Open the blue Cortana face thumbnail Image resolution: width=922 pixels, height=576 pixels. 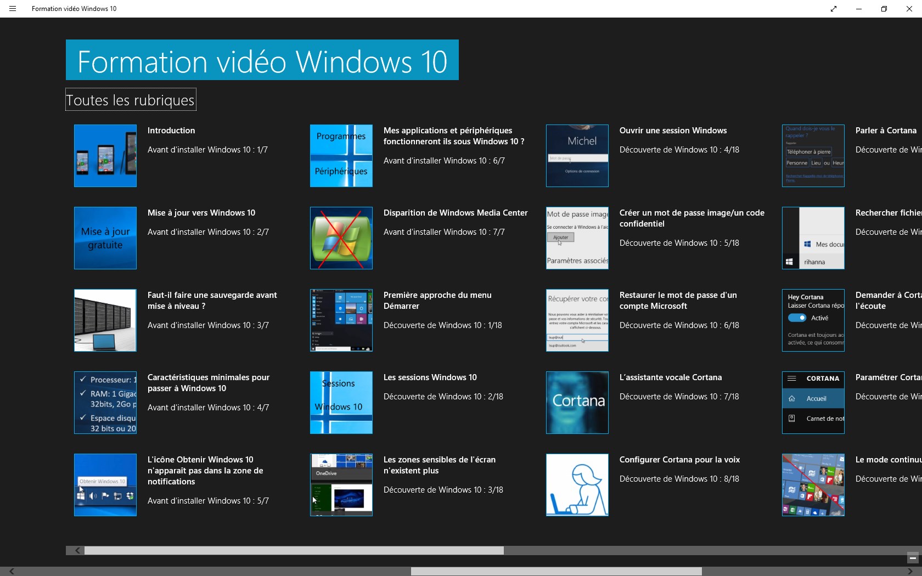(577, 403)
